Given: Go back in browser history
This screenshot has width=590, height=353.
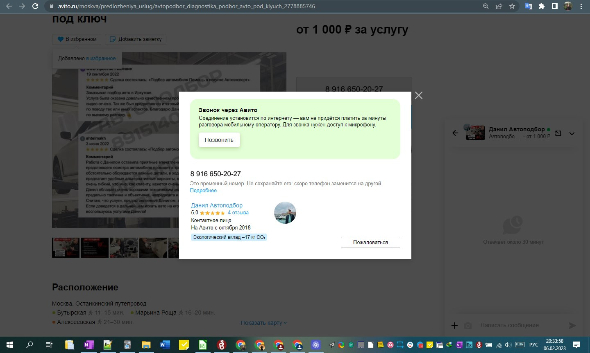Looking at the screenshot, I should [9, 6].
